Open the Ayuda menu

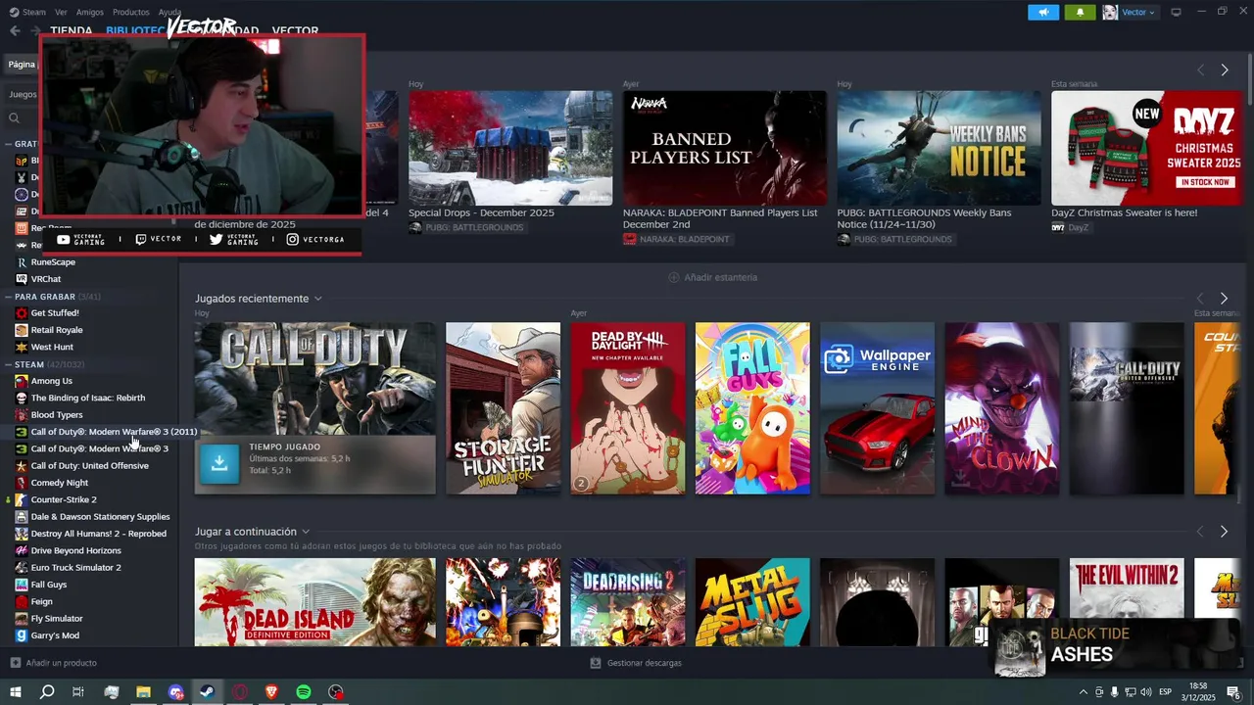tap(169, 12)
